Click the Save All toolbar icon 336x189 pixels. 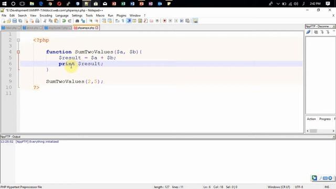pyautogui.click(x=20, y=21)
